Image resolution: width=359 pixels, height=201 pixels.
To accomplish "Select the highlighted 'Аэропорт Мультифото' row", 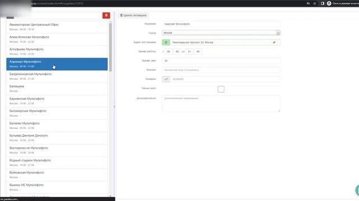I will (57, 64).
